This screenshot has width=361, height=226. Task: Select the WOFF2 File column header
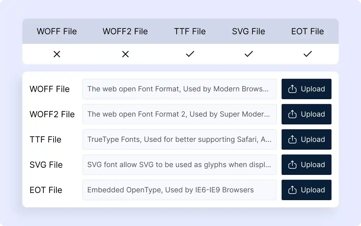click(125, 32)
